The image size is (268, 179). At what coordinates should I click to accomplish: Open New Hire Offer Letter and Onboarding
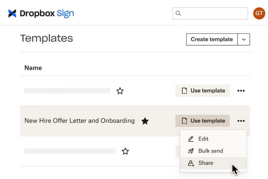click(79, 121)
